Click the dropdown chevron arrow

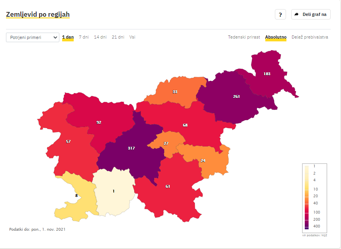pos(55,37)
